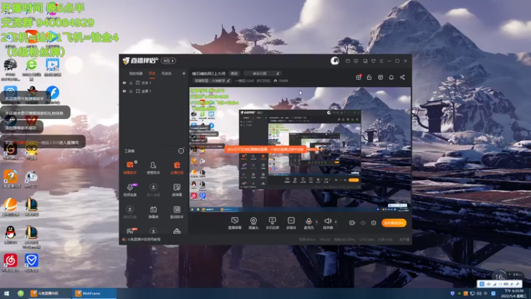Image resolution: width=531 pixels, height=299 pixels.
Task: Mute the 麦克风 microphone
Action: 309,223
